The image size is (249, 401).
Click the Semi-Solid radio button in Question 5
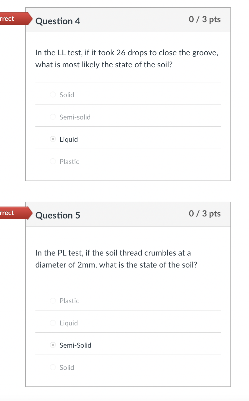pos(53,345)
